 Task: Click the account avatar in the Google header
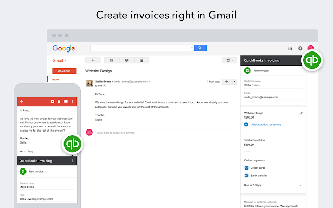coord(310,48)
